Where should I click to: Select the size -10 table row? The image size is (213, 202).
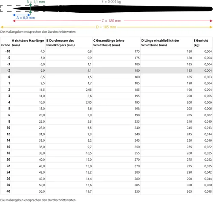tap(106, 51)
